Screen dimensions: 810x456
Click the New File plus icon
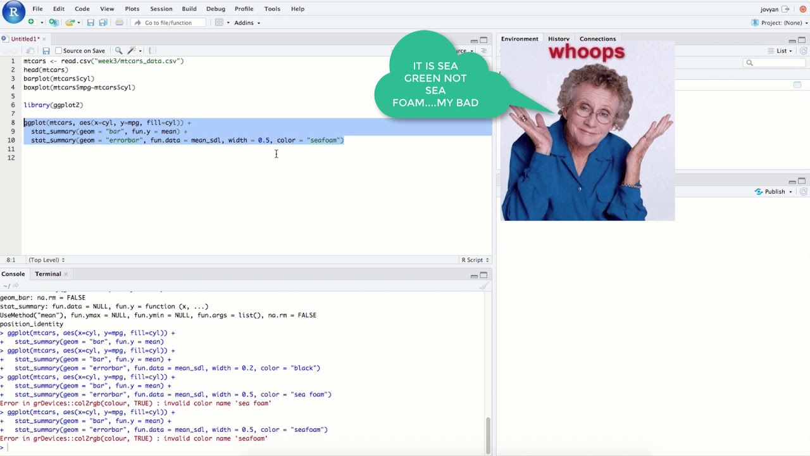tap(30, 22)
